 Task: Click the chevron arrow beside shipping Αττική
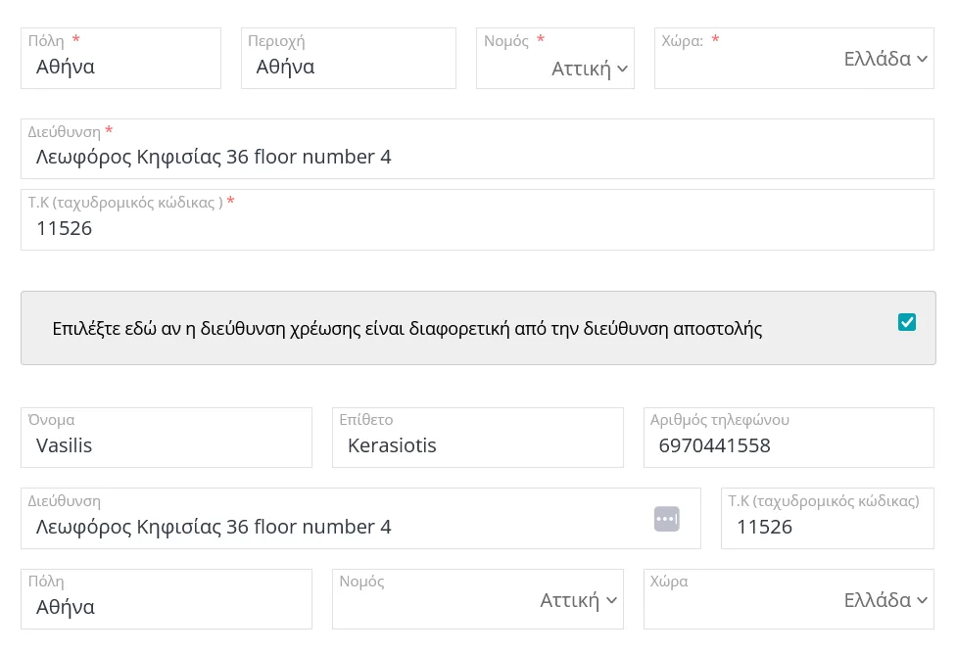pyautogui.click(x=623, y=69)
